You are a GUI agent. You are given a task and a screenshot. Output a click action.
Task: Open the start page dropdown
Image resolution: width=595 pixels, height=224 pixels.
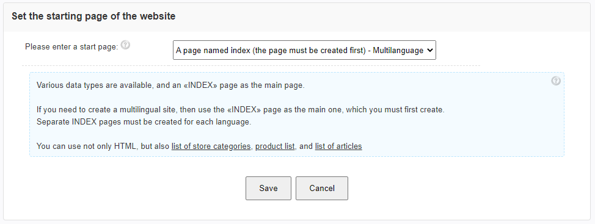click(304, 50)
